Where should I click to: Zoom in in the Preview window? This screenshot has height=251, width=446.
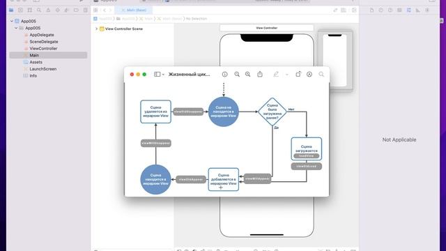click(248, 75)
